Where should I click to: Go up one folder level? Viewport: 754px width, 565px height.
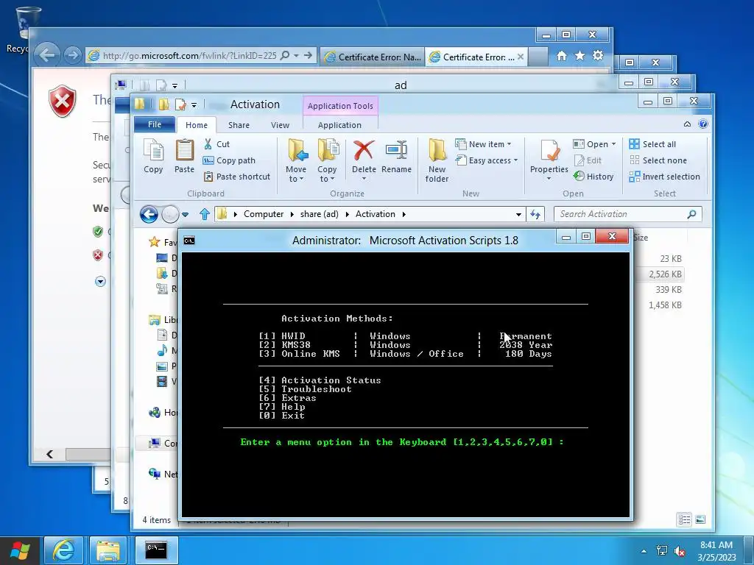(x=205, y=214)
